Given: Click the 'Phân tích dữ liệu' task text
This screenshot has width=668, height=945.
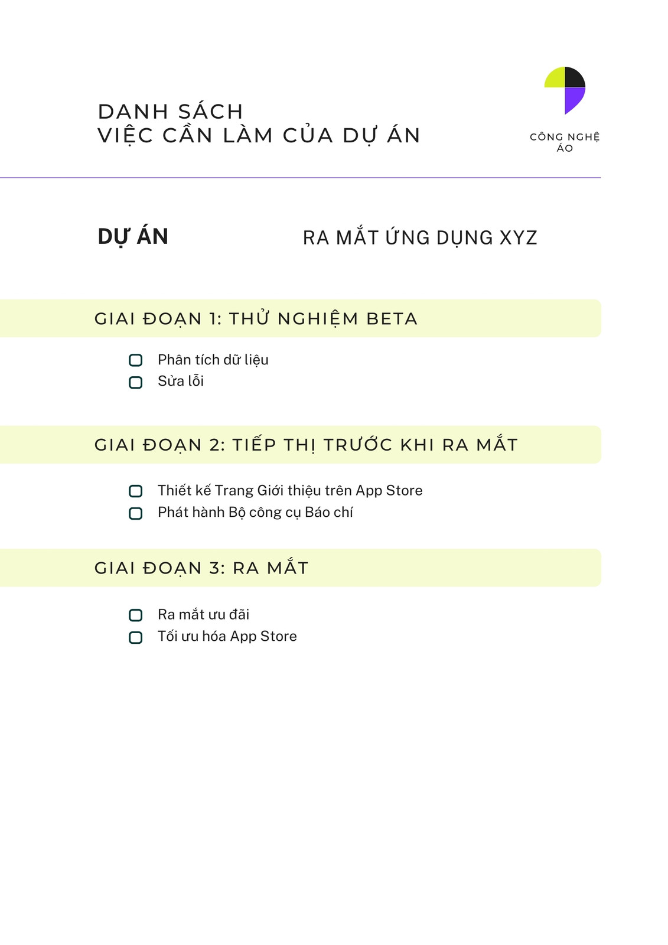Looking at the screenshot, I should [213, 360].
